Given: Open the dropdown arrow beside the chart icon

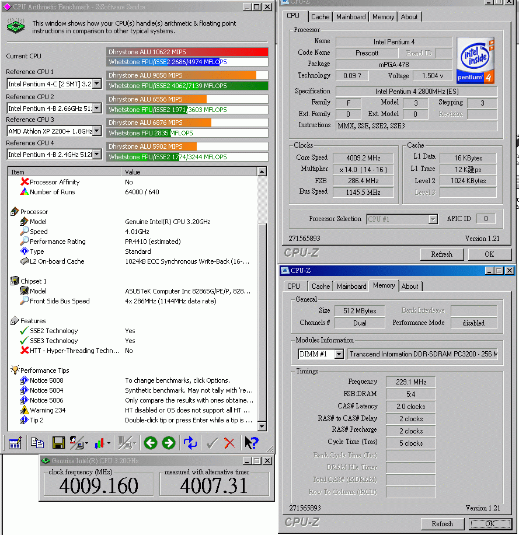Looking at the screenshot, I should pos(109,443).
